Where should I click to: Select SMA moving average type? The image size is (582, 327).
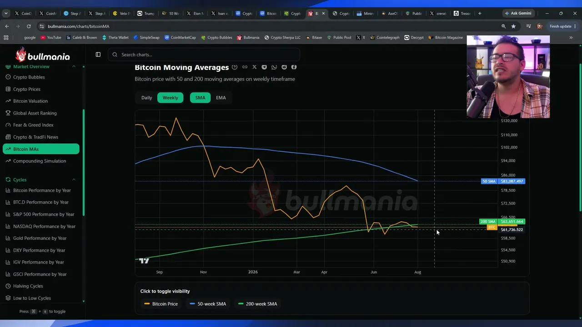pos(200,98)
